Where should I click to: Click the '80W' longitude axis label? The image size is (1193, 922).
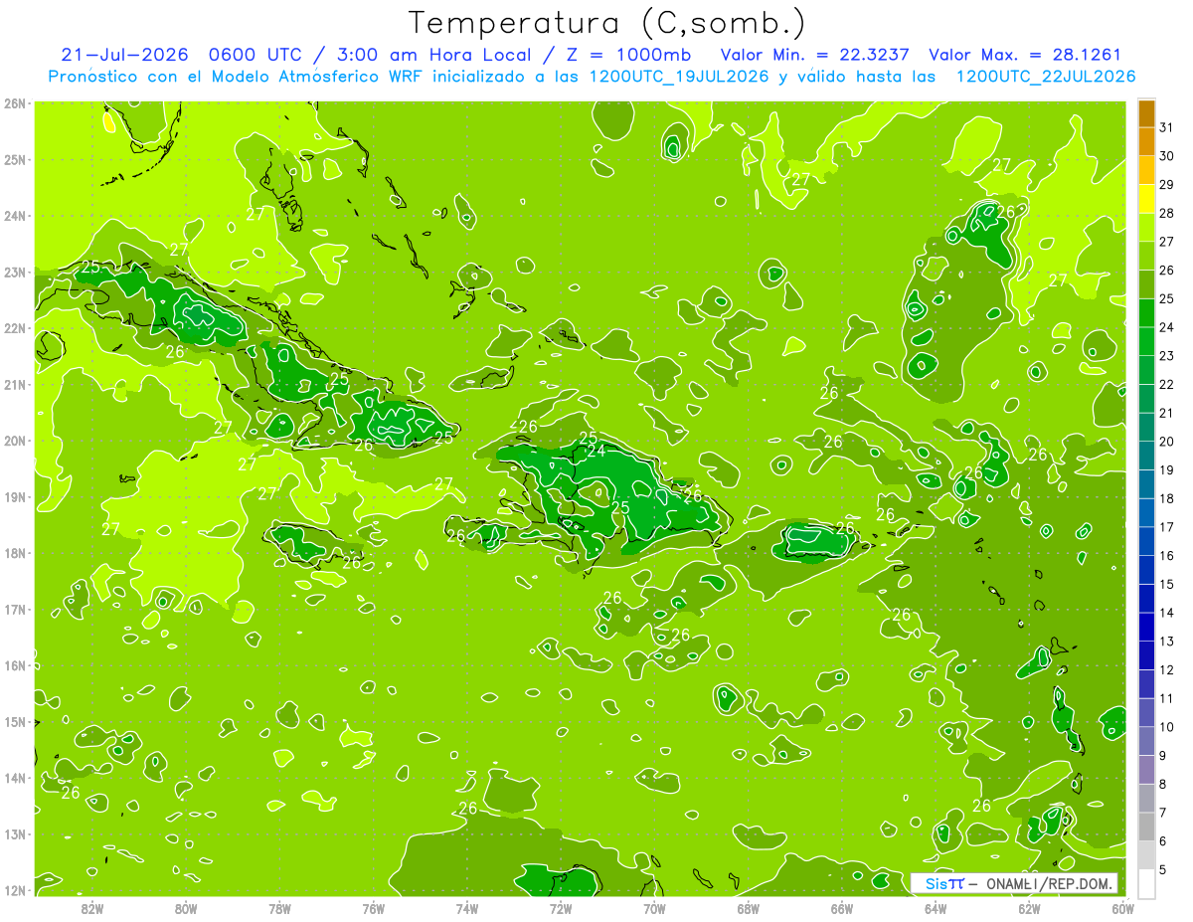pos(186,907)
